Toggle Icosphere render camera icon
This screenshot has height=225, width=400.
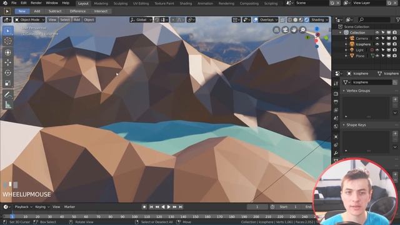tap(394, 44)
